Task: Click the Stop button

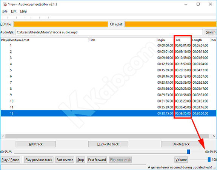Action: click(80, 159)
